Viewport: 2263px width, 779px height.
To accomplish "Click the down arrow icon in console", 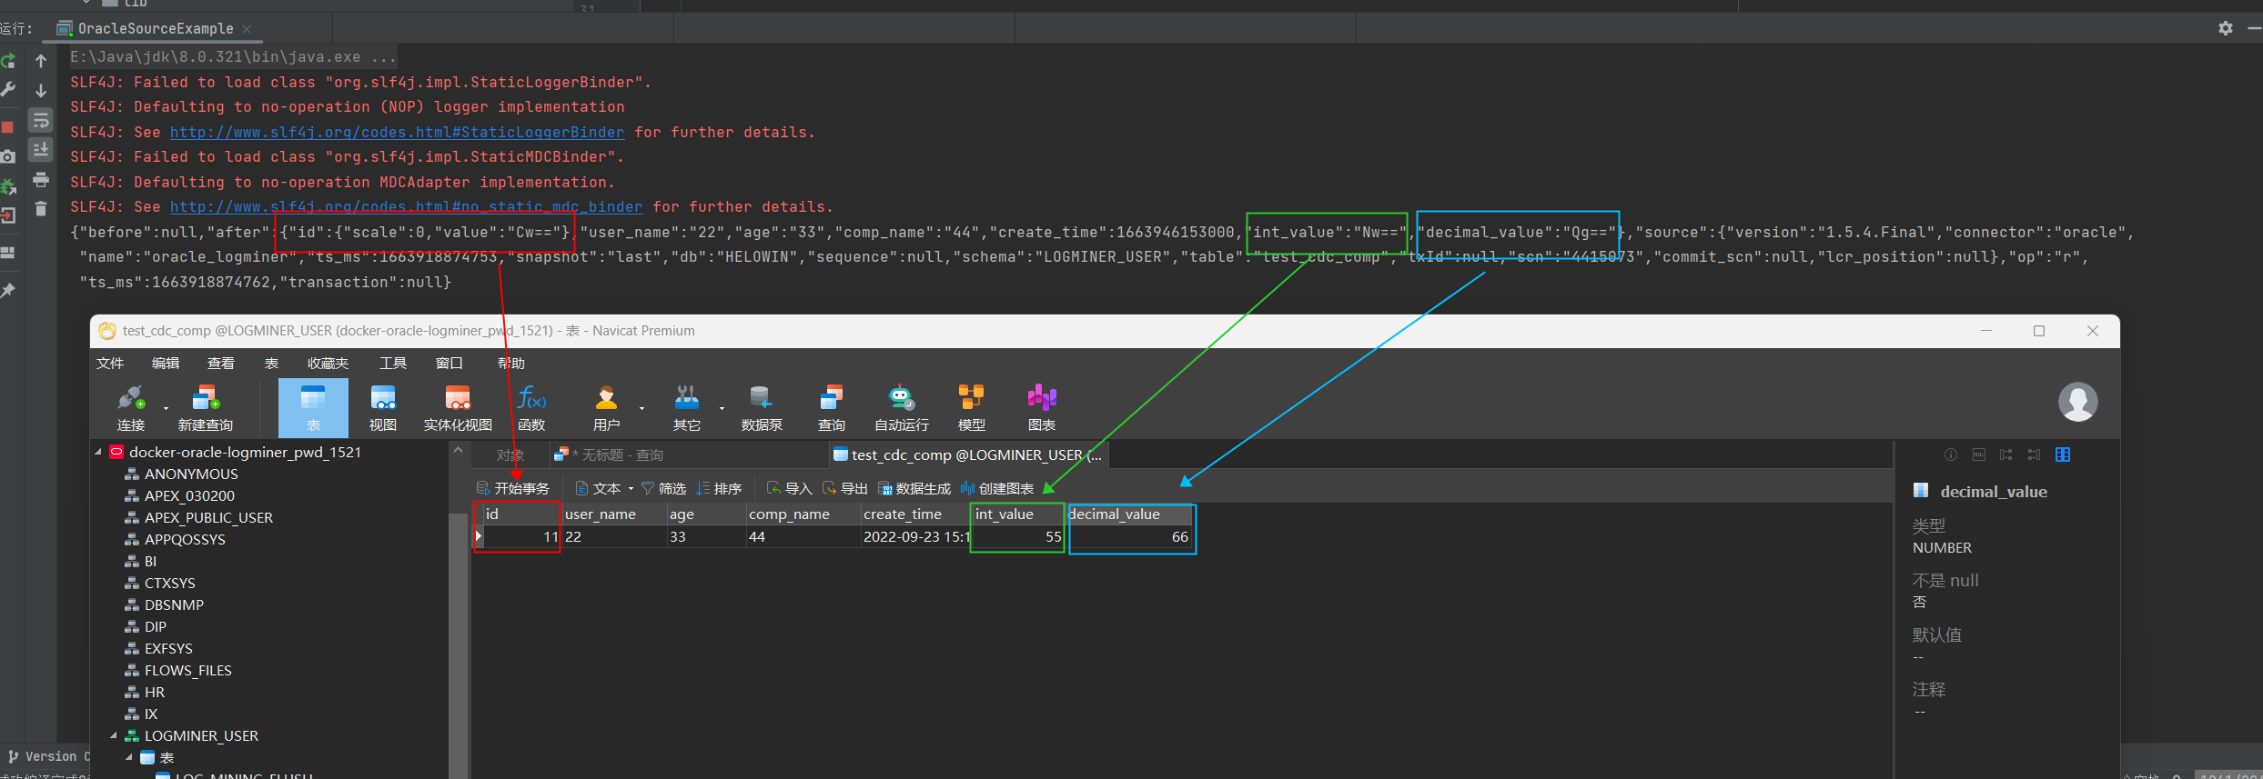I will click(41, 91).
